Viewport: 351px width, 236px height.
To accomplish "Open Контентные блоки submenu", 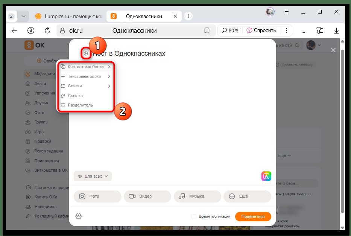I will tap(86, 67).
